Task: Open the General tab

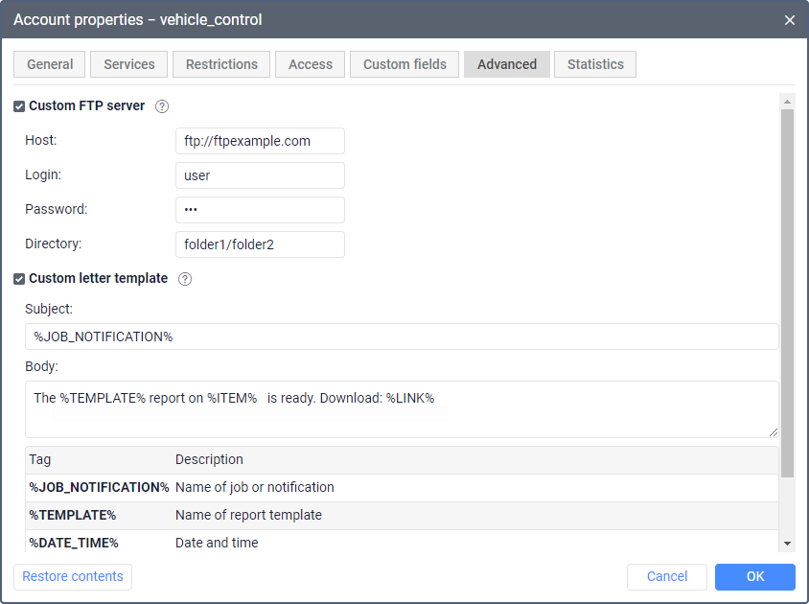Action: click(x=50, y=64)
